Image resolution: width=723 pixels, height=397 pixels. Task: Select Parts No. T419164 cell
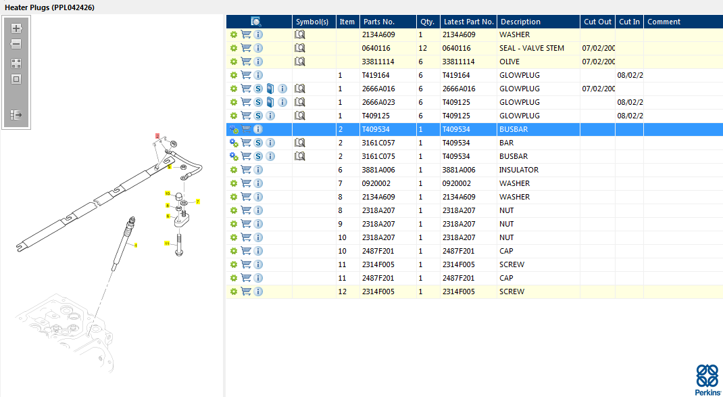coord(388,75)
